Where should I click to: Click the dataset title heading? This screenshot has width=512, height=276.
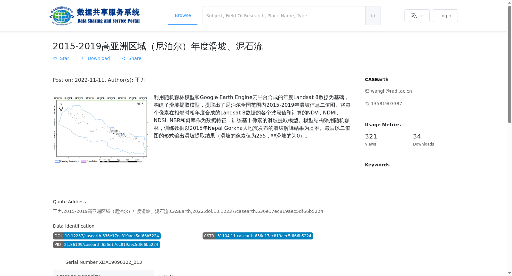(x=157, y=46)
